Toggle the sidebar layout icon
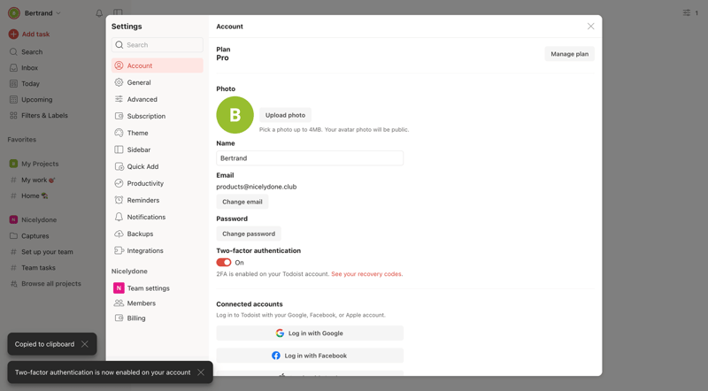 pos(118,13)
